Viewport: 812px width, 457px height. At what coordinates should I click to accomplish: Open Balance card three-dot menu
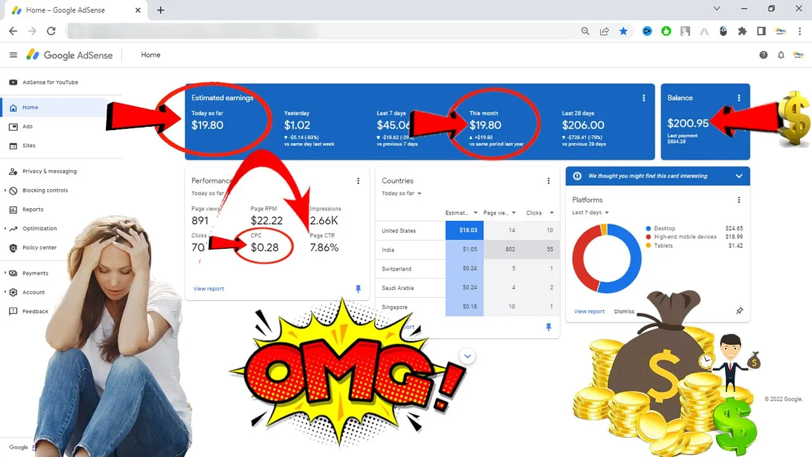(x=739, y=98)
